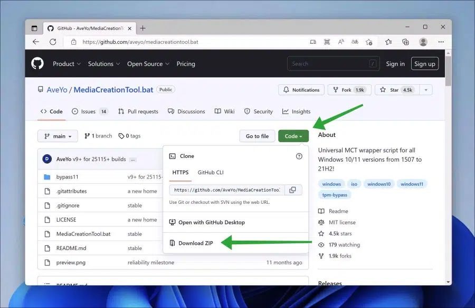Add this page to favorites
The width and height of the screenshot is (475, 308).
pyautogui.click(x=369, y=42)
